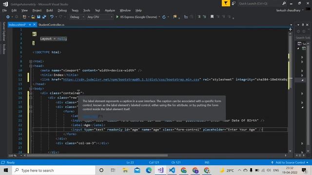
Task: Click the yellow notifications filter flag icon
Action: tap(226, 3)
